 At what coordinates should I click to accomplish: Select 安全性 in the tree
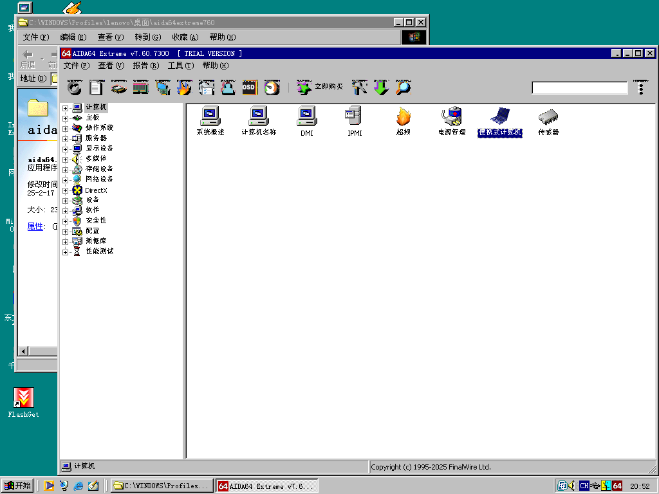[96, 220]
